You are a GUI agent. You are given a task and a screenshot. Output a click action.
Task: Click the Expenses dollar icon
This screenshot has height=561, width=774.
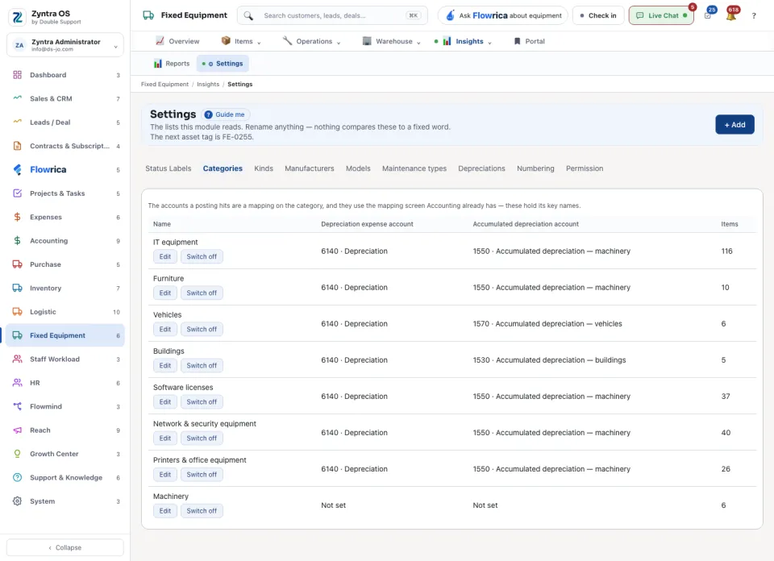17,217
